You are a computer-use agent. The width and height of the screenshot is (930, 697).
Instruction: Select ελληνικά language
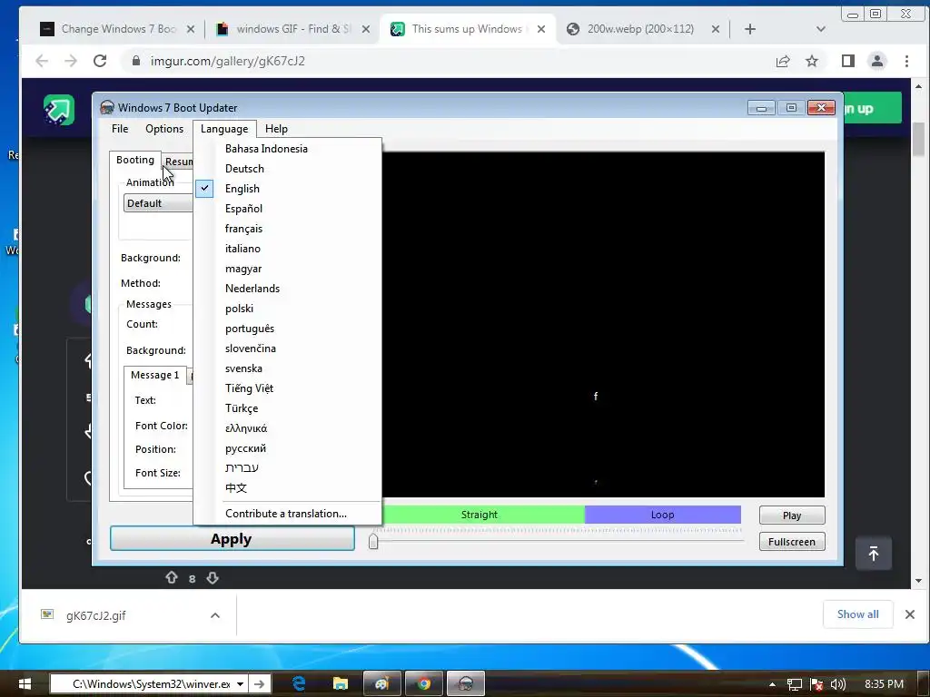pyautogui.click(x=288, y=428)
